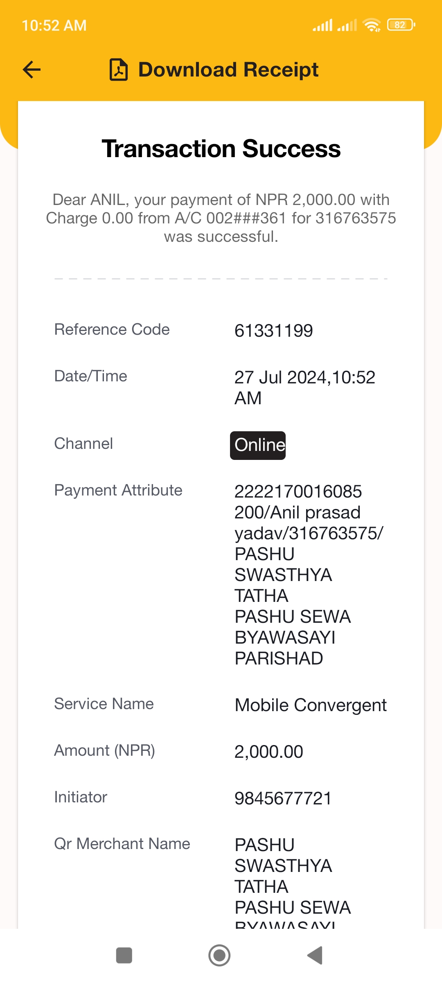Tap the WiFi status icon
Screen dimensions: 442x982
[x=372, y=25]
